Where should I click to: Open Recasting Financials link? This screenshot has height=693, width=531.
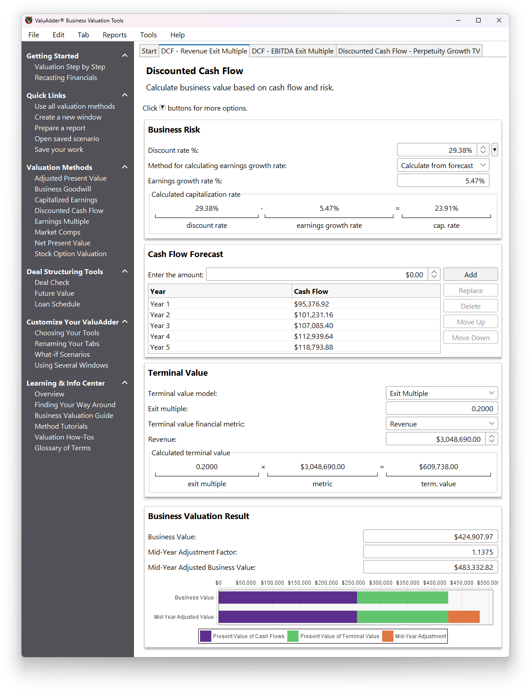66,77
